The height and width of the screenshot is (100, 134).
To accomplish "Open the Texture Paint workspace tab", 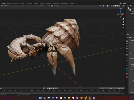I will [x=29, y=4].
